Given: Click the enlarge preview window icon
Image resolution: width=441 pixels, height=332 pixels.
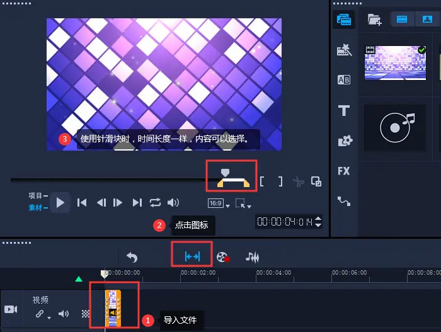Looking at the screenshot, I should 316,181.
